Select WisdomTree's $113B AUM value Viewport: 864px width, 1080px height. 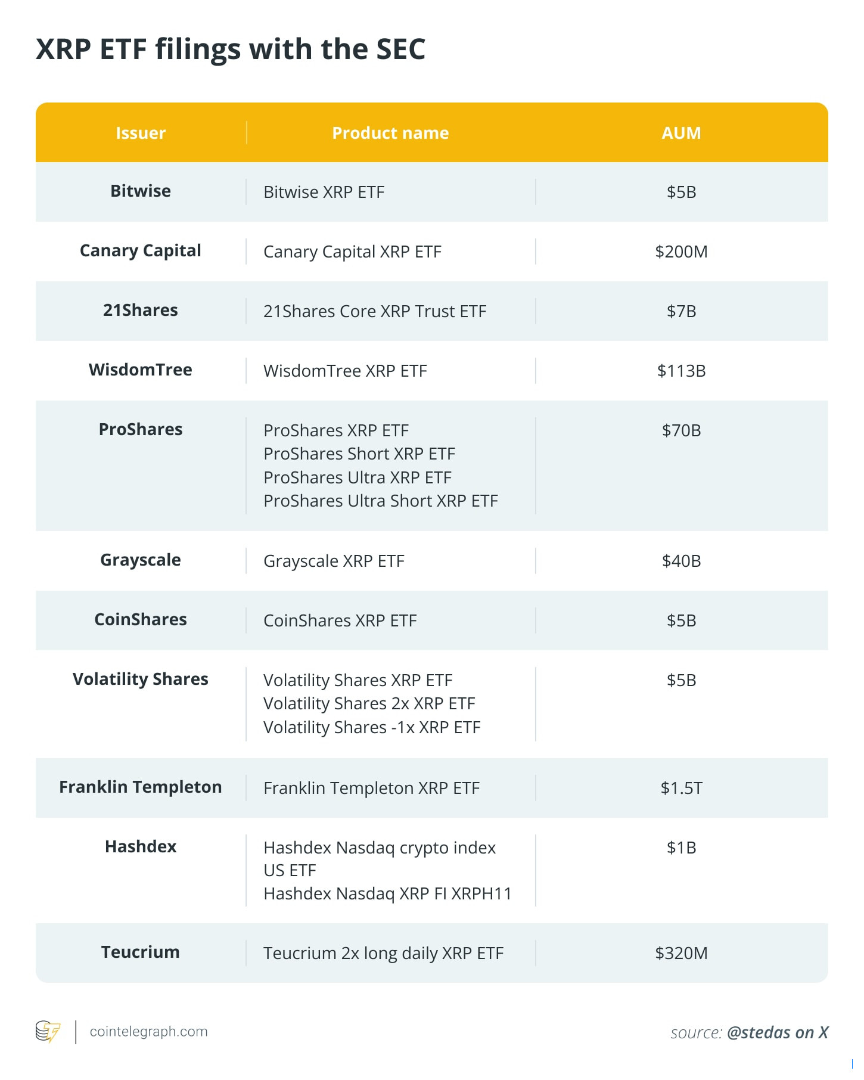click(681, 371)
